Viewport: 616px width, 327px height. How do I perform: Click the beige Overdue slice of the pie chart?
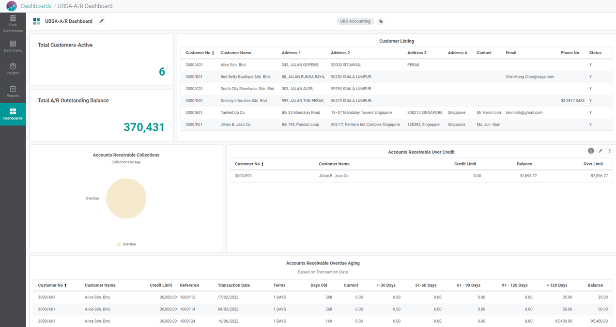click(126, 199)
